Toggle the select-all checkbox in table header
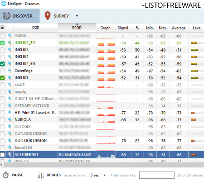The height and width of the screenshot is (181, 204). pos(2,28)
